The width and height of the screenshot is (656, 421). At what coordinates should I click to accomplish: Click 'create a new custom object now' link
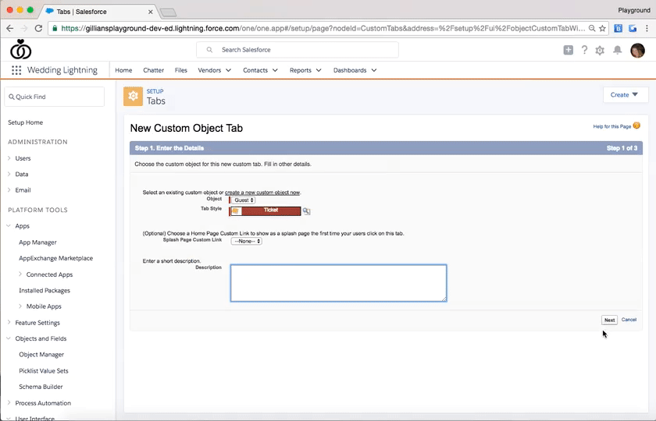(x=262, y=193)
